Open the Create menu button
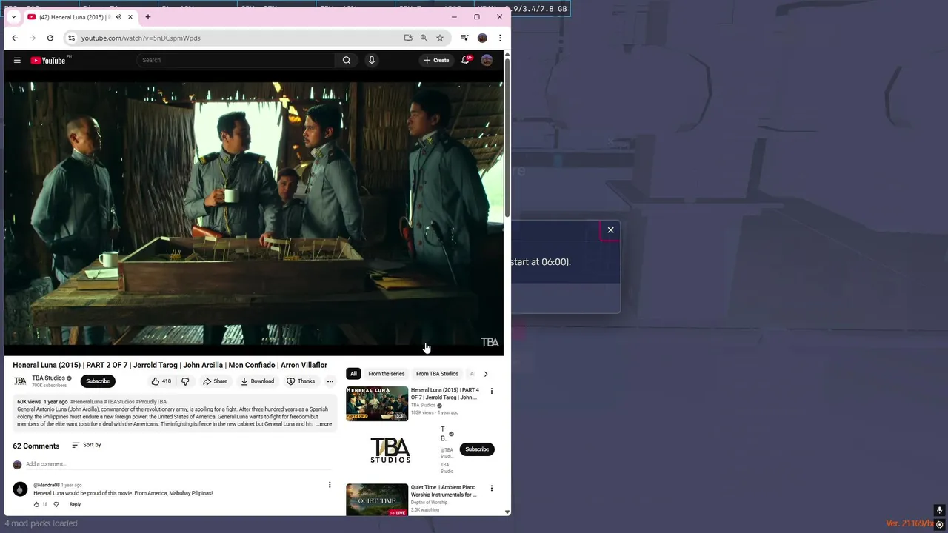The width and height of the screenshot is (948, 533). (435, 60)
